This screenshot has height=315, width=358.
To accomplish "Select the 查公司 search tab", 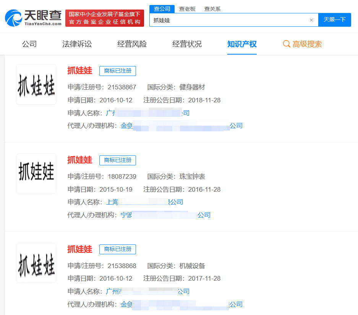I will [162, 8].
